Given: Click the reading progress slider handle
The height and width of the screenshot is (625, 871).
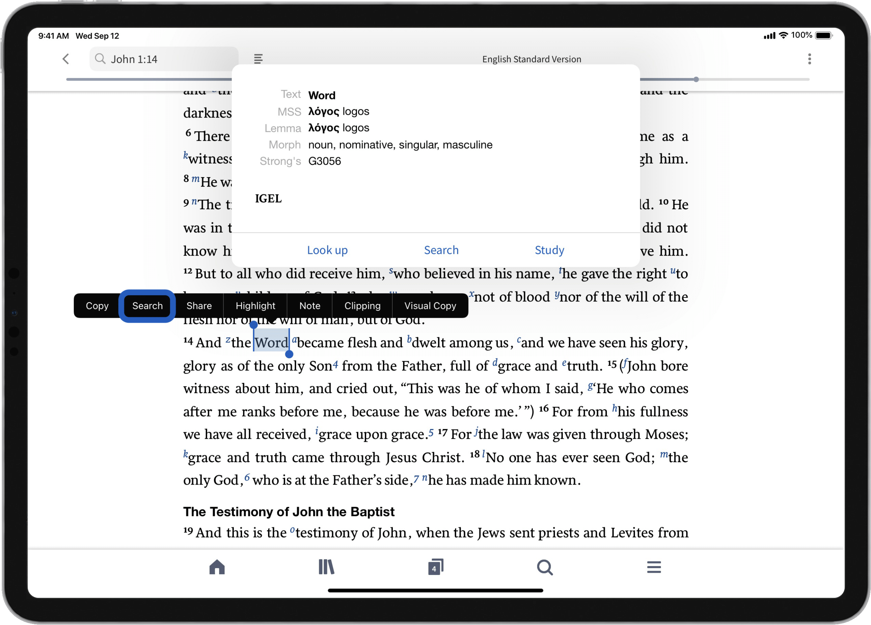Looking at the screenshot, I should click(696, 79).
